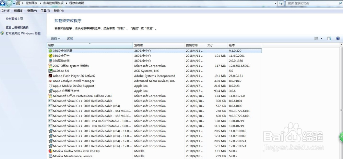Sort by 发布者 column header

point(159,45)
